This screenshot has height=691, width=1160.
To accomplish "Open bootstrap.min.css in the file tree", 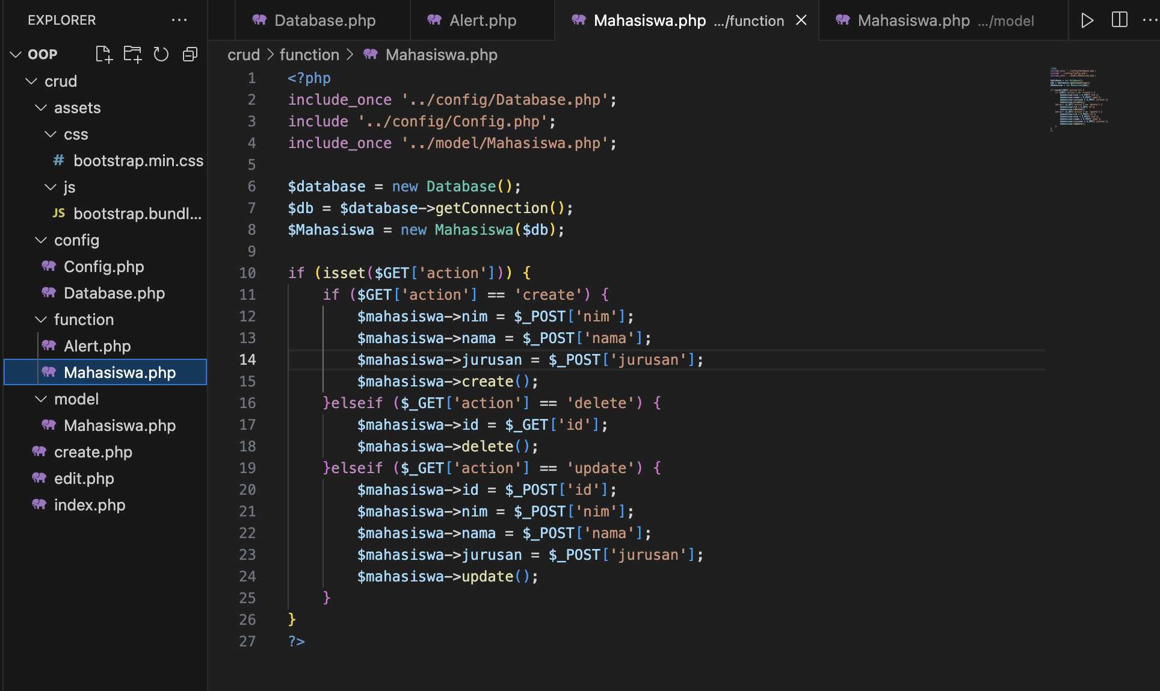I will click(138, 161).
